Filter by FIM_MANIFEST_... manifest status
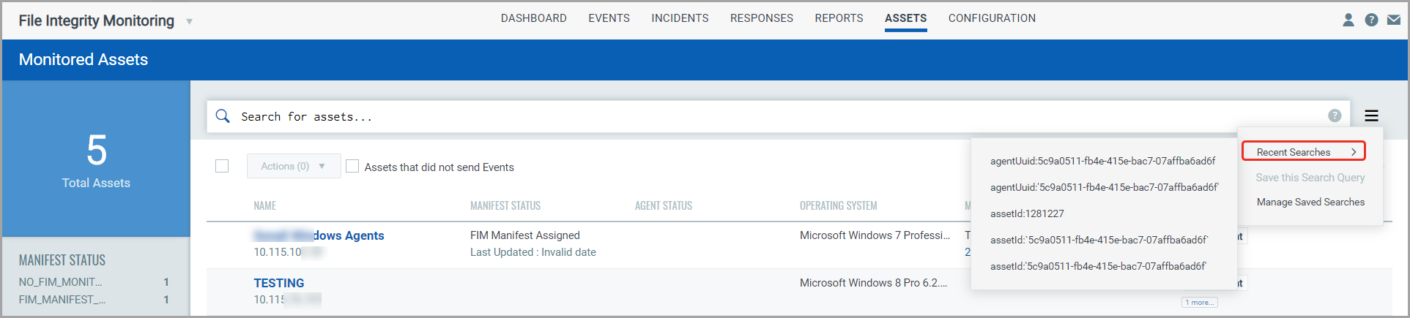Screen dimensions: 1410x318 click(x=62, y=299)
